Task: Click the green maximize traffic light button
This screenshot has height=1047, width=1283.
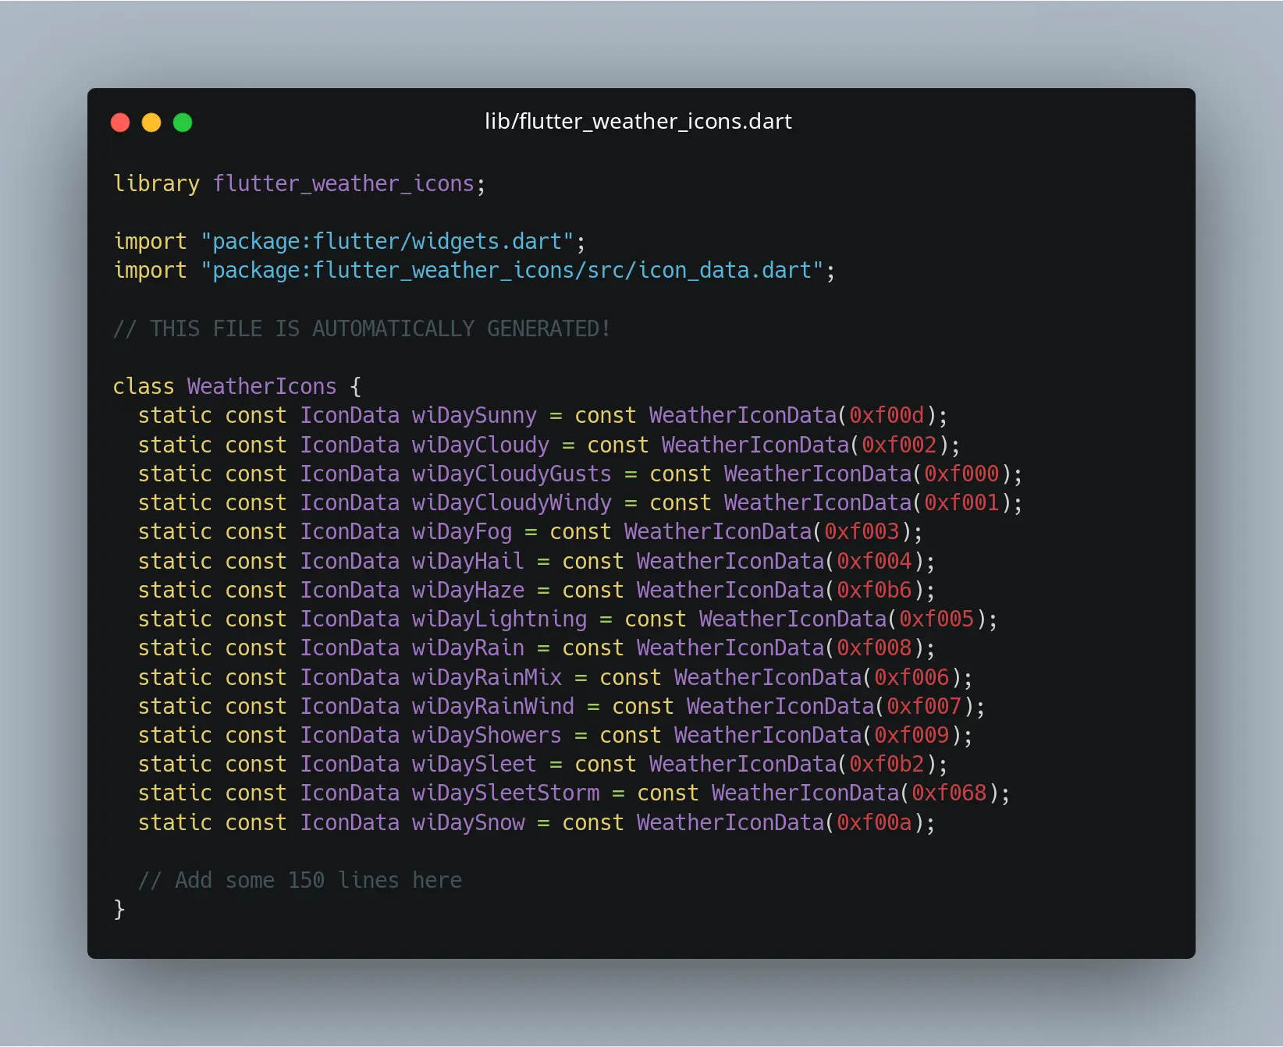Action: coord(183,122)
